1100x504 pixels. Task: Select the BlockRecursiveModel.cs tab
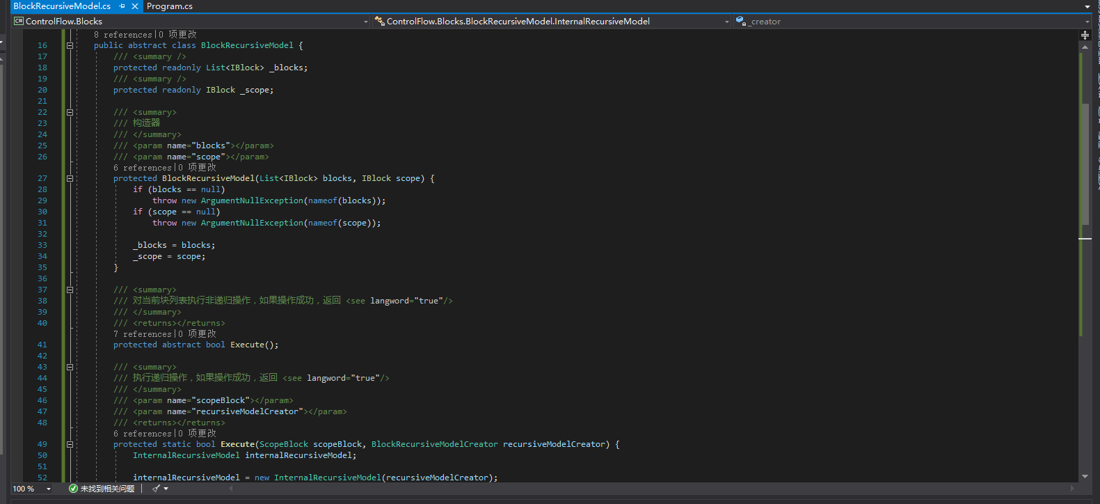tap(62, 6)
